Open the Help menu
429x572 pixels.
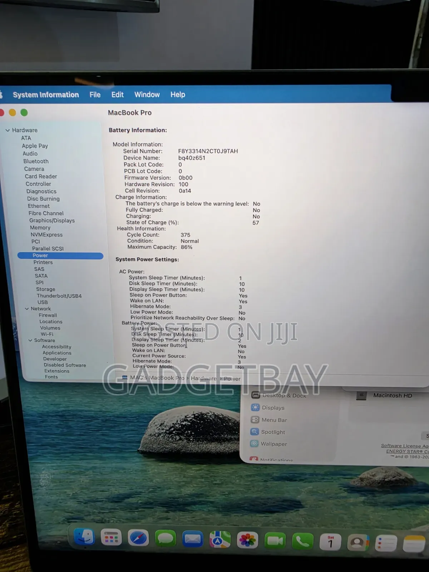pyautogui.click(x=178, y=95)
